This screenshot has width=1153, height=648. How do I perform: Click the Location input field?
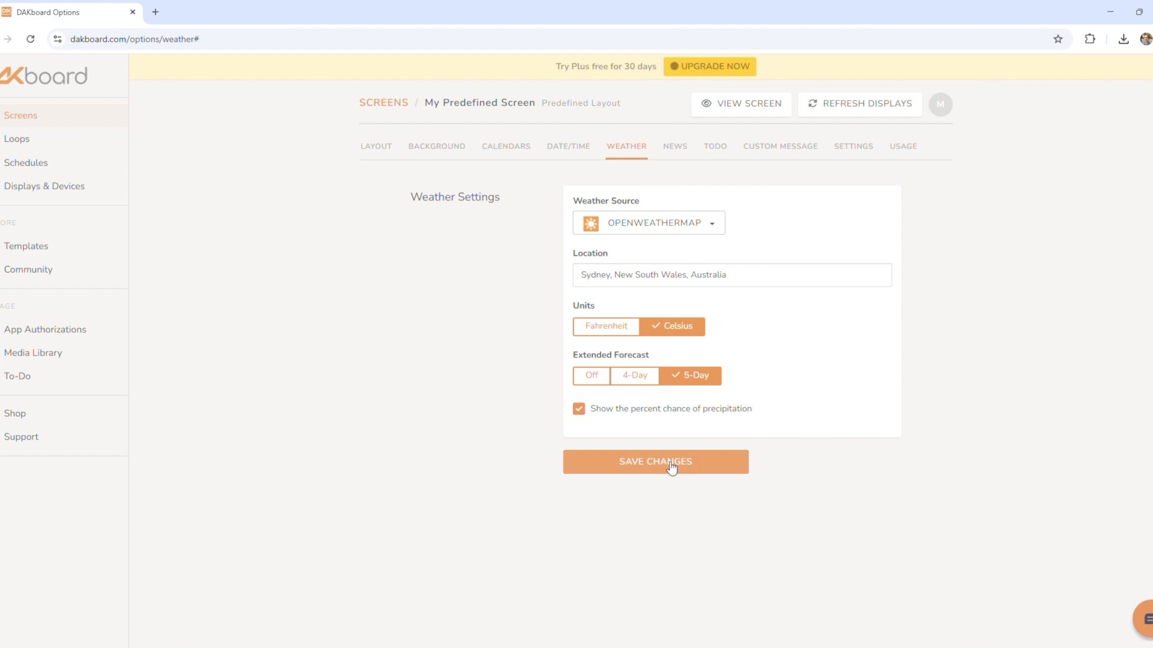tap(731, 275)
